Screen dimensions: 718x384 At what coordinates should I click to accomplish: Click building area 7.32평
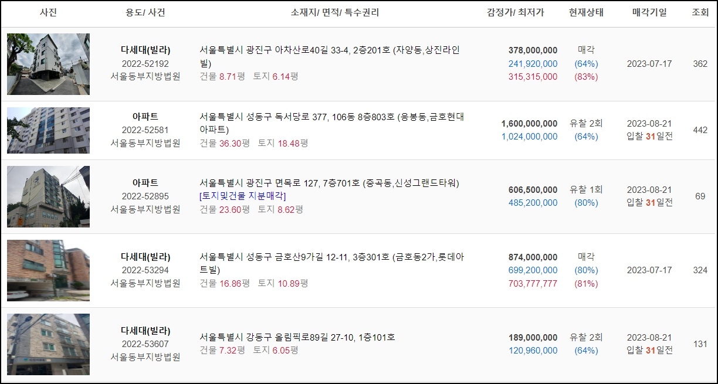pos(232,350)
